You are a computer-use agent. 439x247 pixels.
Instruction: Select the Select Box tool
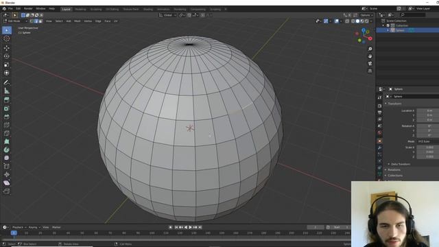7,30
